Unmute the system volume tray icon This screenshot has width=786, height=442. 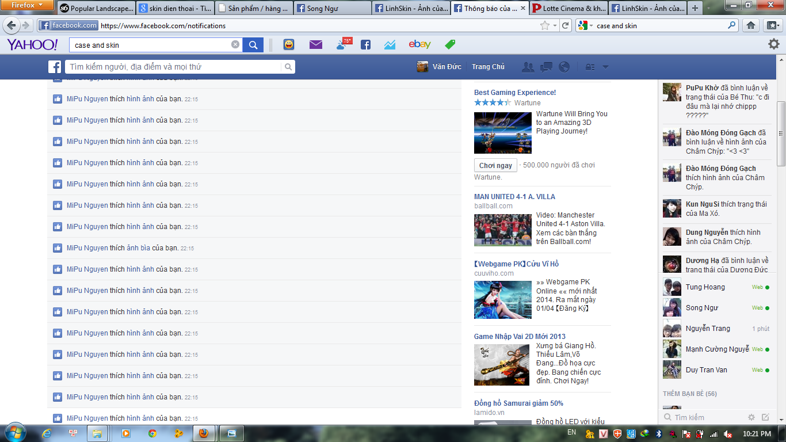(727, 433)
